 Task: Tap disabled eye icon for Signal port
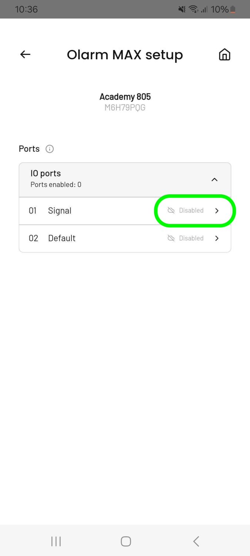(171, 211)
